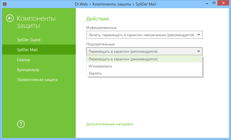The width and height of the screenshot is (231, 140).
Task: Open the Дополнительные настройки link
Action: (110, 124)
